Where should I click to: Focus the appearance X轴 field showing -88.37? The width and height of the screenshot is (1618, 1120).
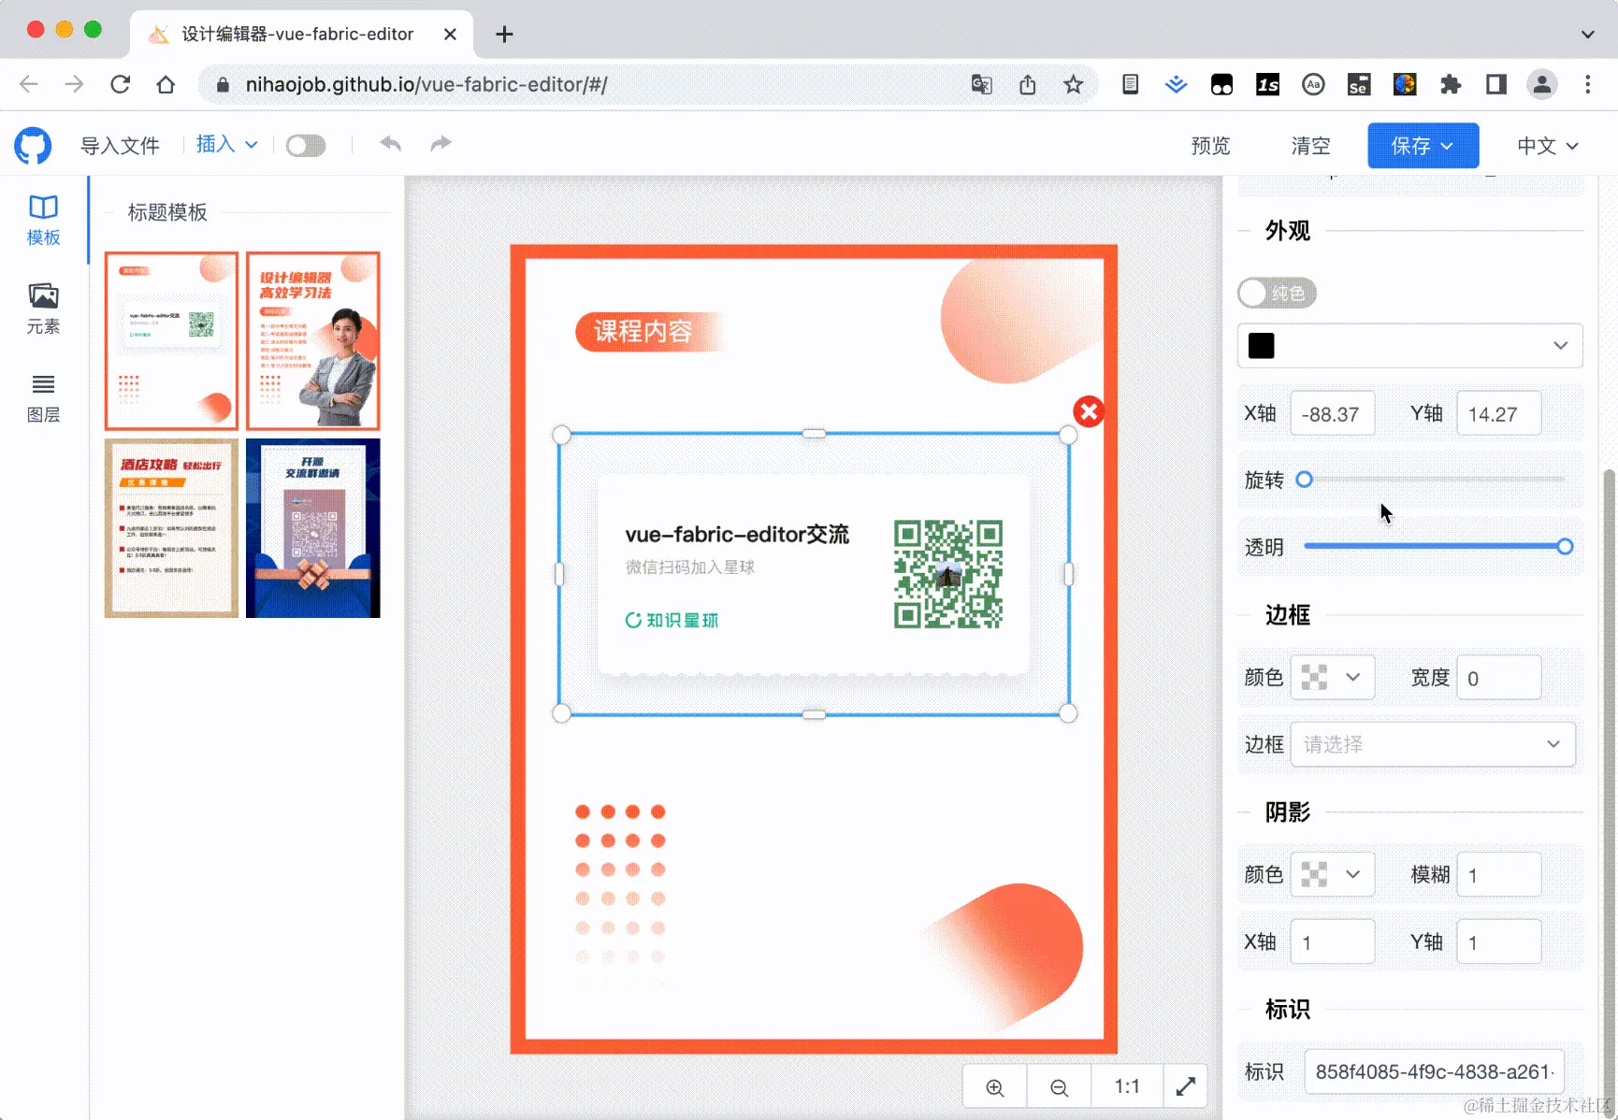coord(1332,414)
